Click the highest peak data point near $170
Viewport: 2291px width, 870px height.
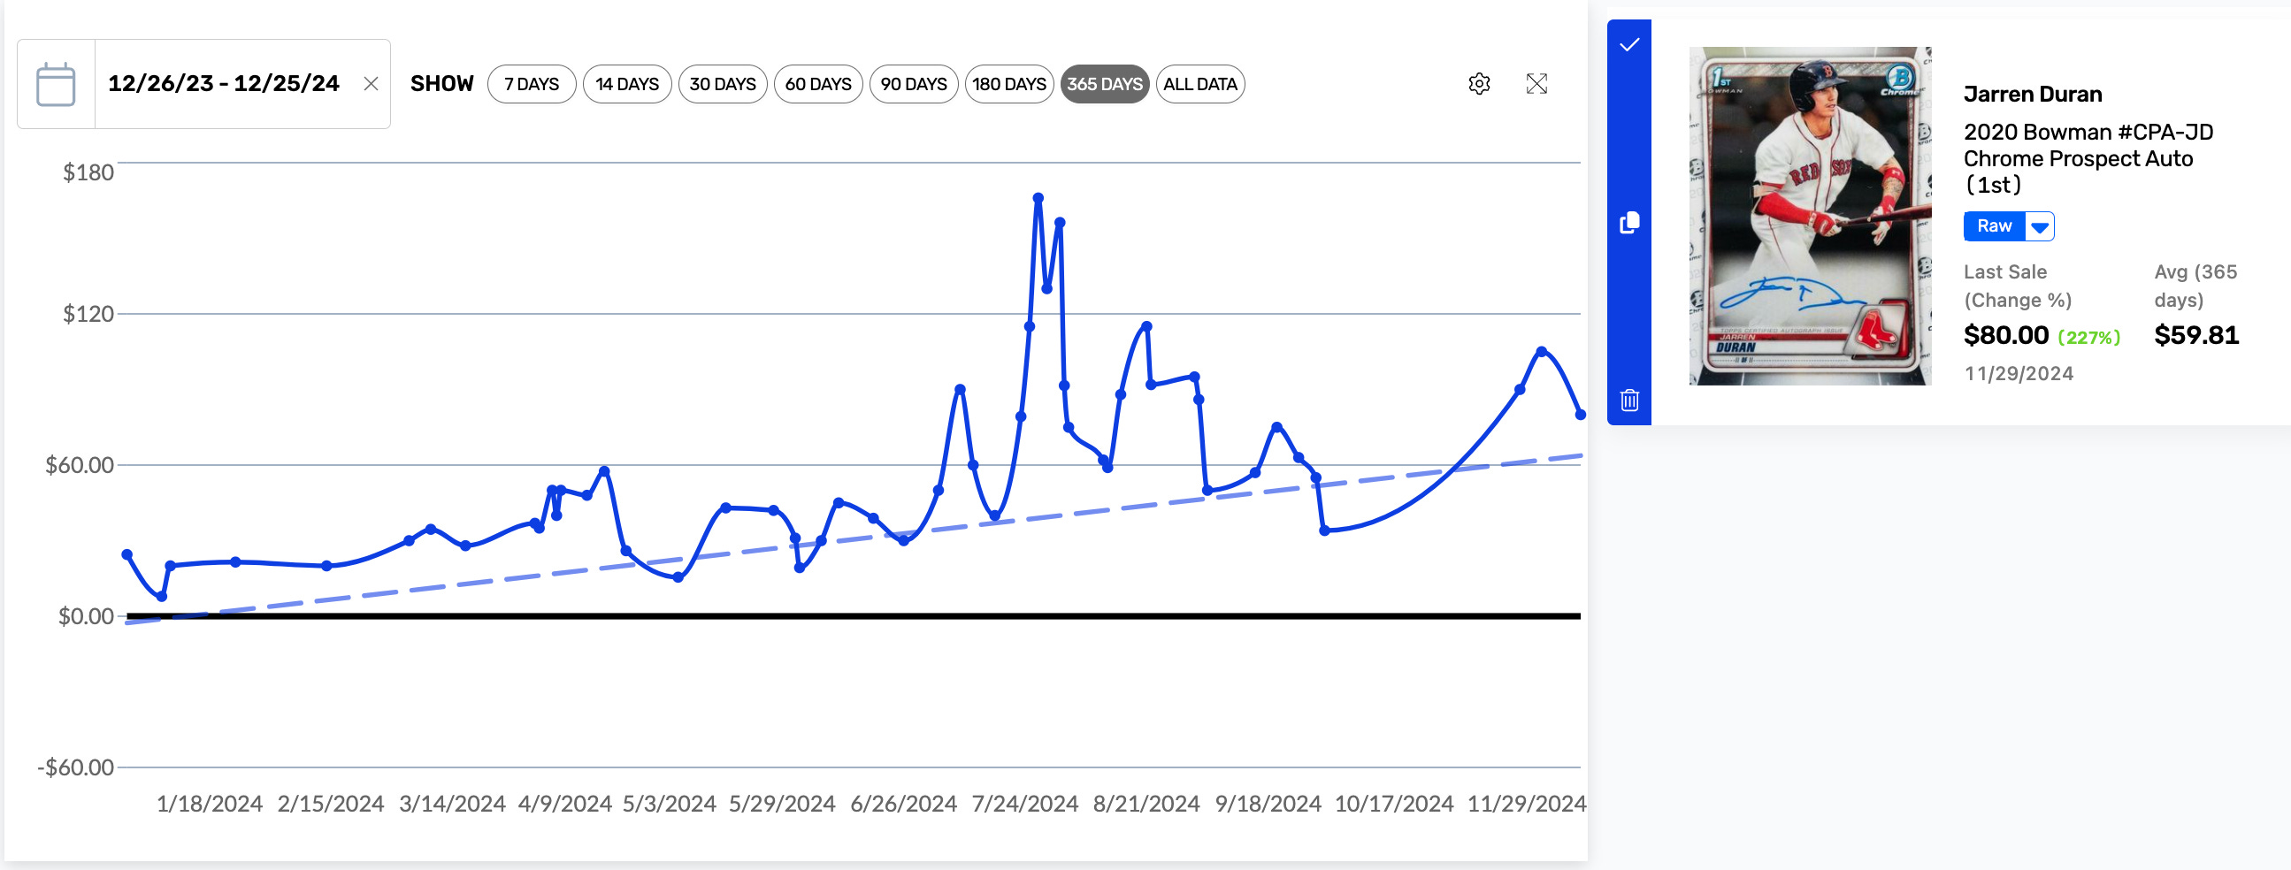coord(1038,198)
